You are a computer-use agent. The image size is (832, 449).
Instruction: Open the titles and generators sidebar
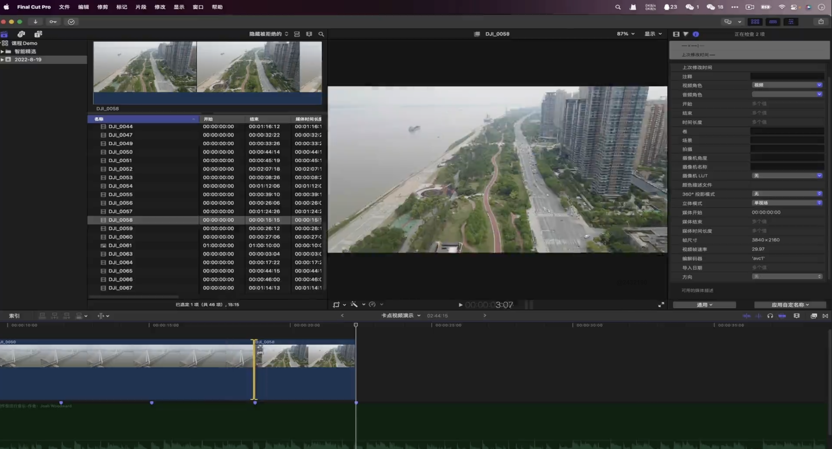coord(38,34)
